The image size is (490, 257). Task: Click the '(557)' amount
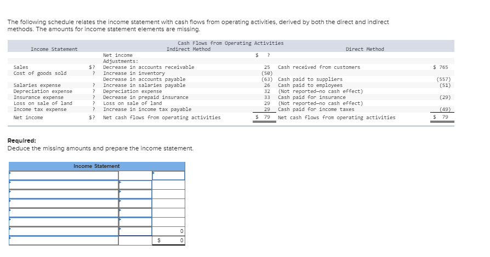point(444,79)
